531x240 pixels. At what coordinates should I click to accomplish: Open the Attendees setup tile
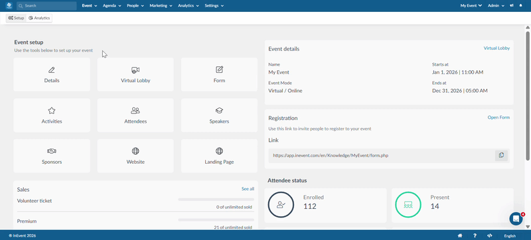point(135,115)
